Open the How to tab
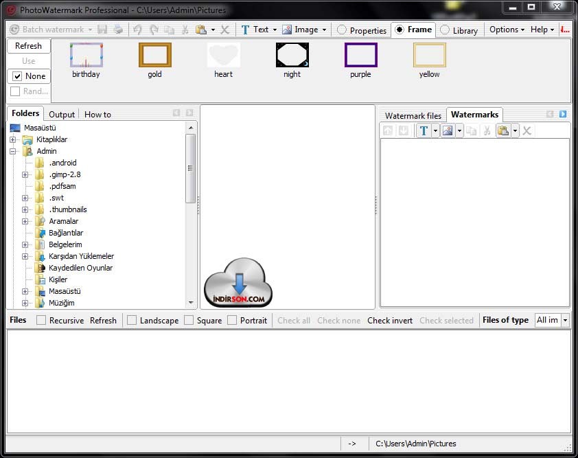This screenshot has width=578, height=458. coord(97,115)
